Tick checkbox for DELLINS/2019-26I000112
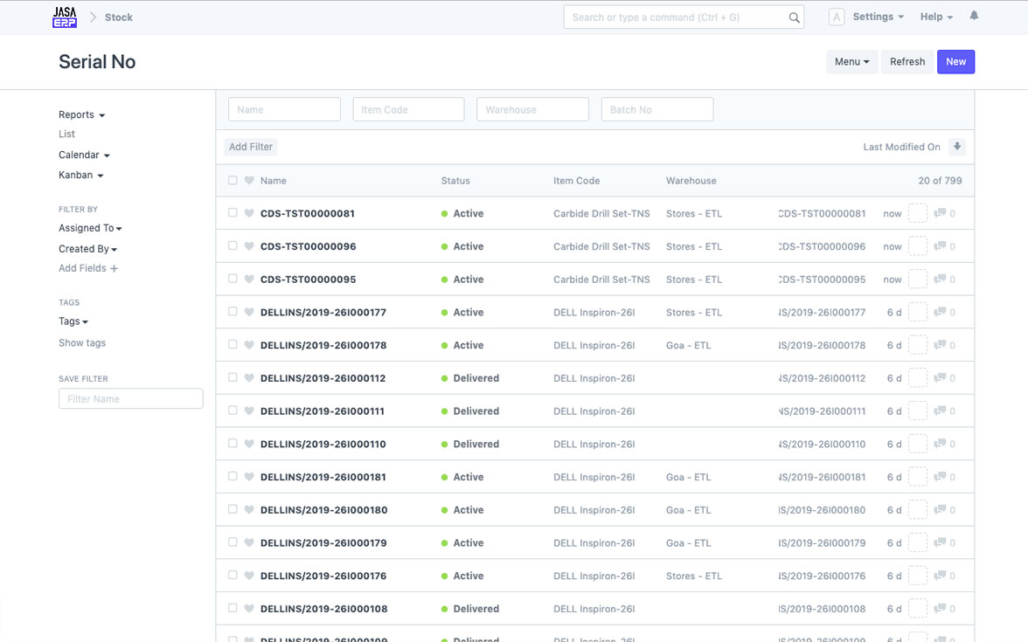 point(233,377)
